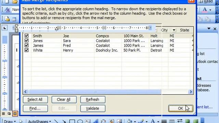Click the horizontal scrollbar left arrow
Screen dimensions: 219x123
tap(25, 92)
